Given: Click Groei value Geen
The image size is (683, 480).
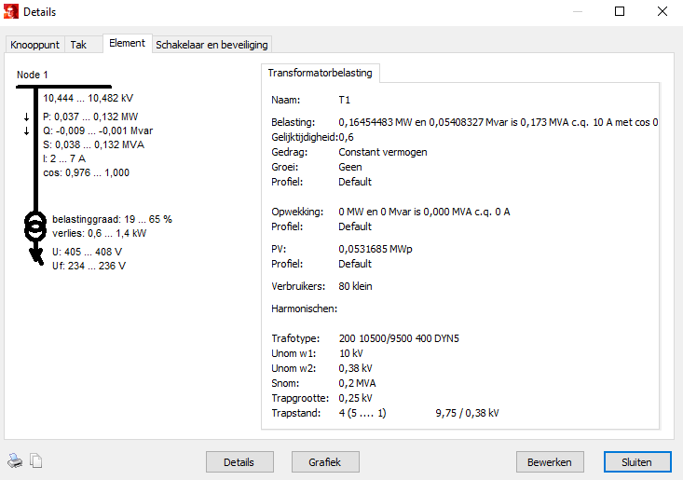Looking at the screenshot, I should click(x=350, y=167).
